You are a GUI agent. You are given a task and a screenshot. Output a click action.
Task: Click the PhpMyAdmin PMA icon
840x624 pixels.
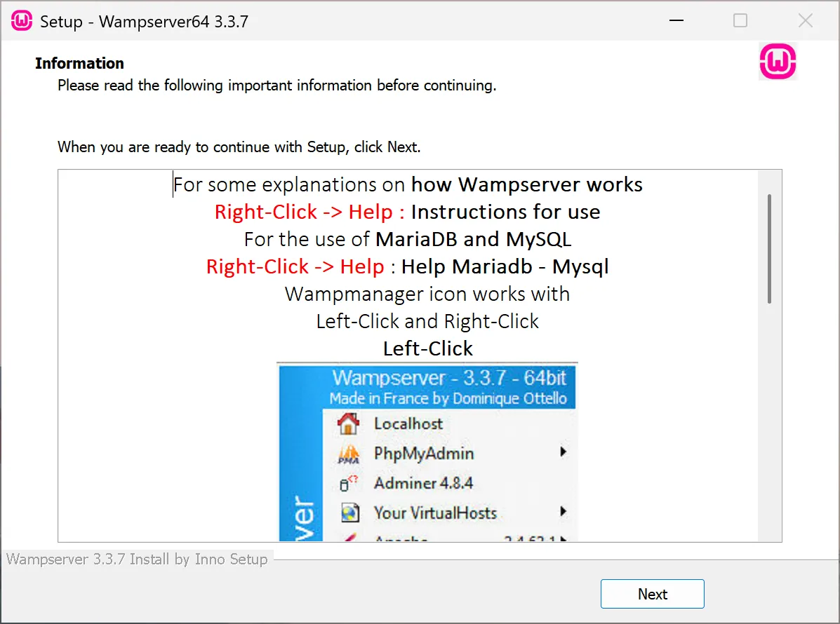(x=348, y=454)
